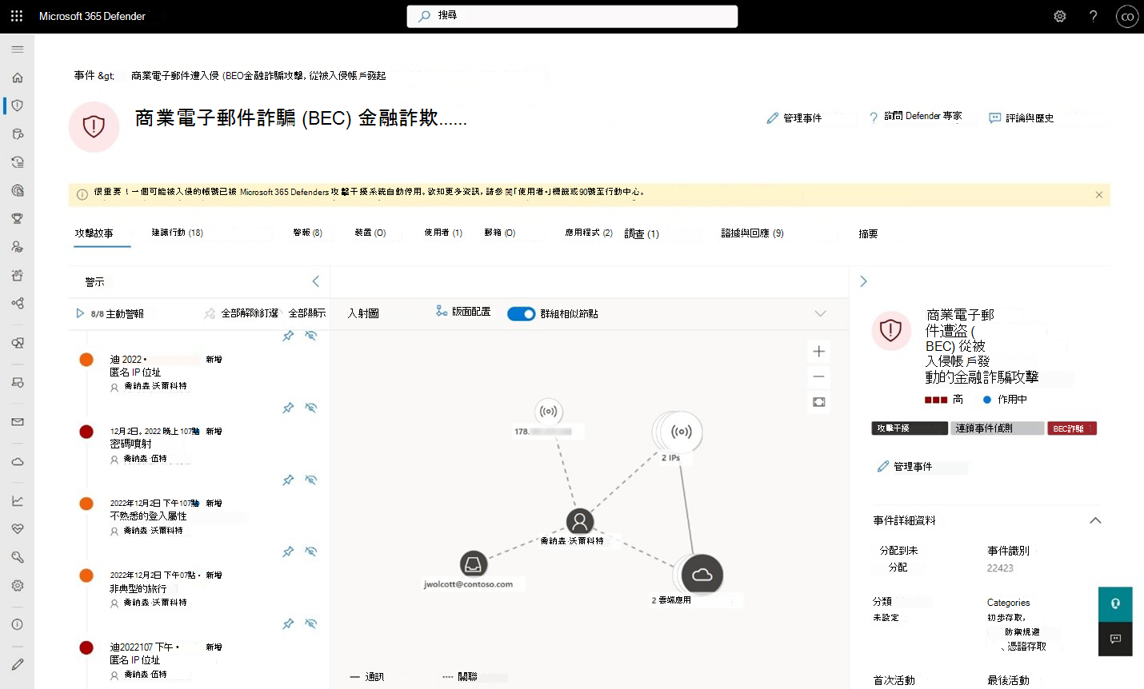Collapse the 事件詳細資料 section
This screenshot has width=1144, height=689.
1095,520
